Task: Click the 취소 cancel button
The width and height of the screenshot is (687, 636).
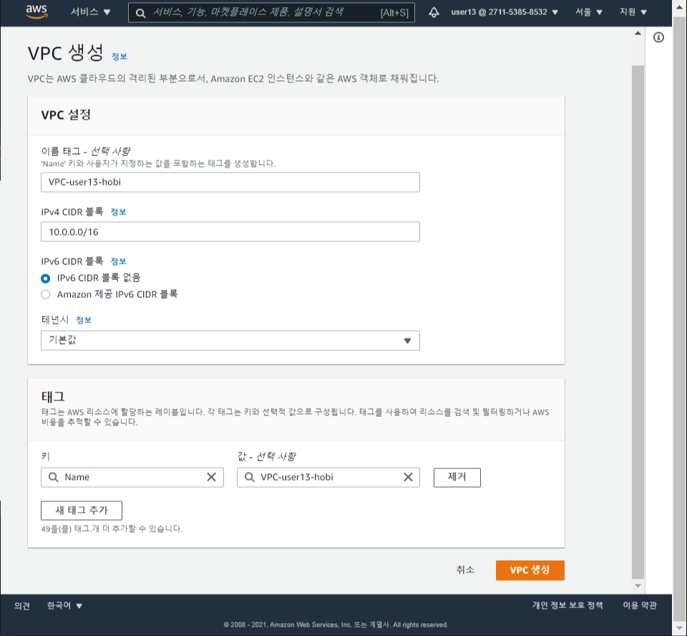Action: coord(465,570)
